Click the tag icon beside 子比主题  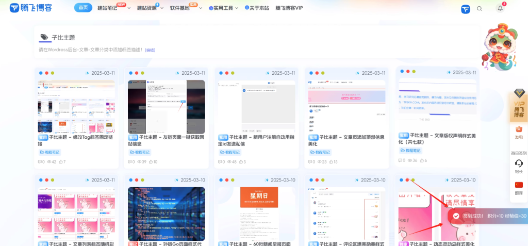tap(44, 37)
